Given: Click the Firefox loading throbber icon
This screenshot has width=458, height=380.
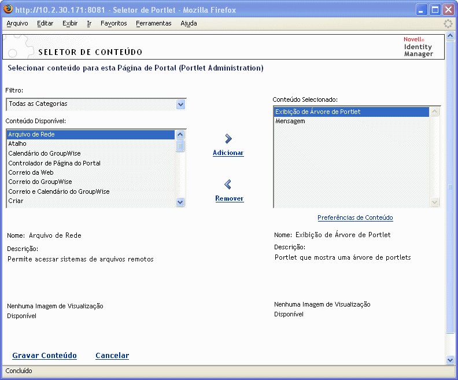Looking at the screenshot, I should pos(448,24).
